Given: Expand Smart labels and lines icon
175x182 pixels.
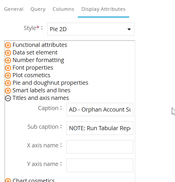Looking at the screenshot, I should tap(8, 91).
